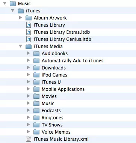This screenshot has width=136, height=143.
Task: Select the Podcasts folder icon
Action: [x=36, y=111]
